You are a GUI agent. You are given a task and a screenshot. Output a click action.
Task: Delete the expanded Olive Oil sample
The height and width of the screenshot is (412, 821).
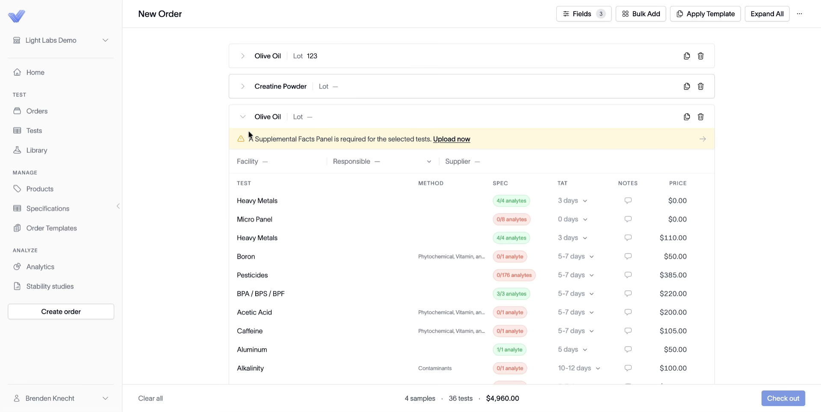(700, 117)
